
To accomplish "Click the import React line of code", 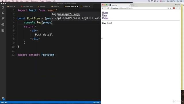I will tap(38, 10).
